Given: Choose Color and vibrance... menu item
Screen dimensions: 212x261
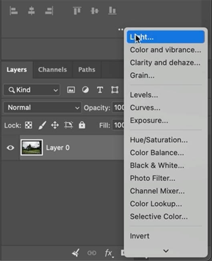Looking at the screenshot, I should tap(166, 50).
